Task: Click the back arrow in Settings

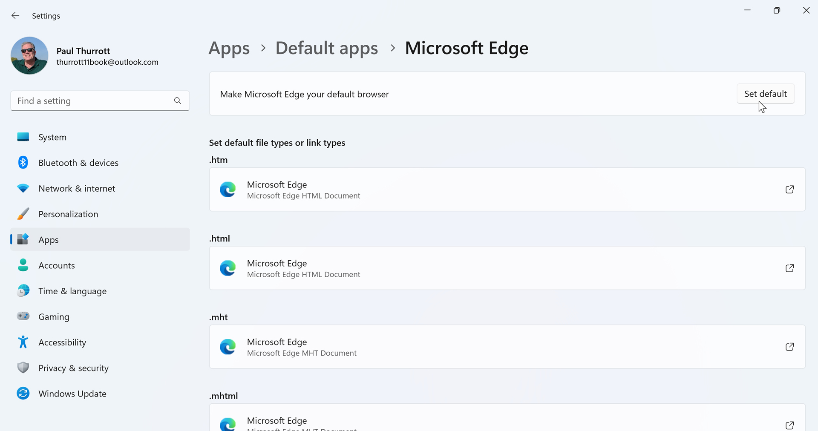Action: (15, 16)
